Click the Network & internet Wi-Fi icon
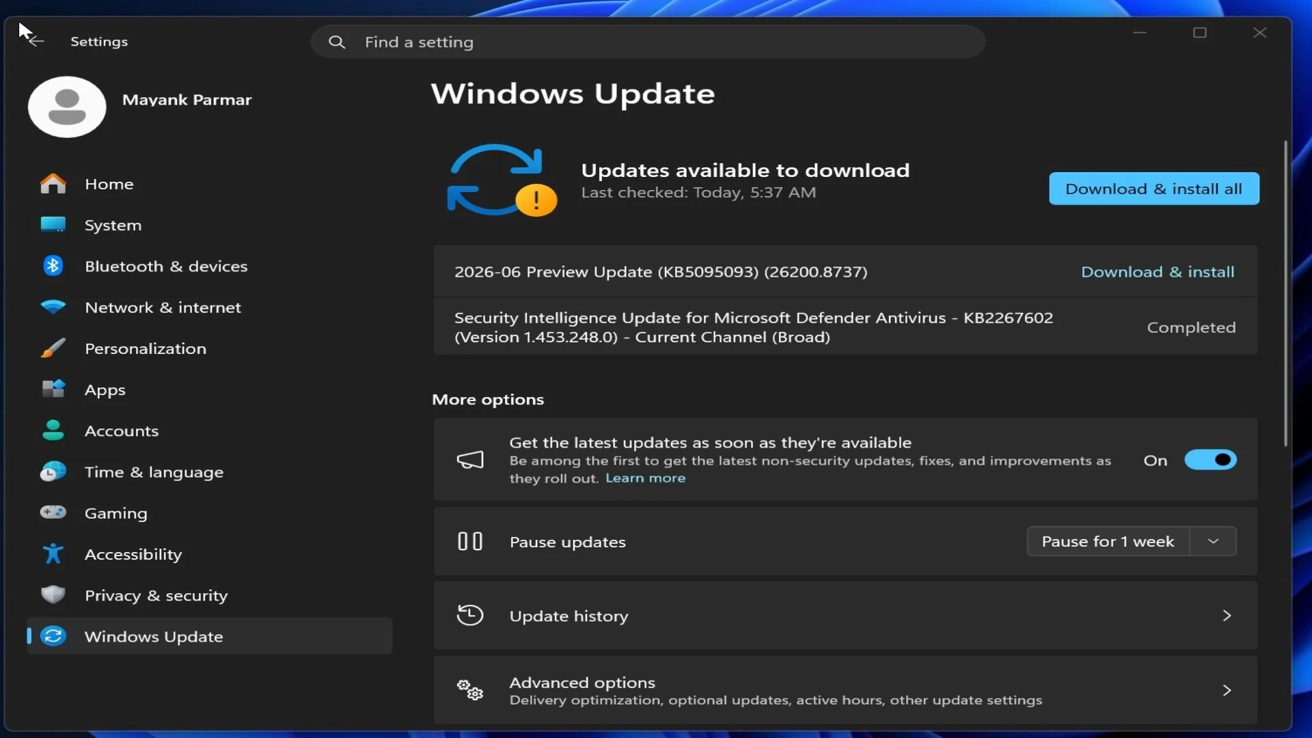Viewport: 1312px width, 738px height. click(x=53, y=307)
